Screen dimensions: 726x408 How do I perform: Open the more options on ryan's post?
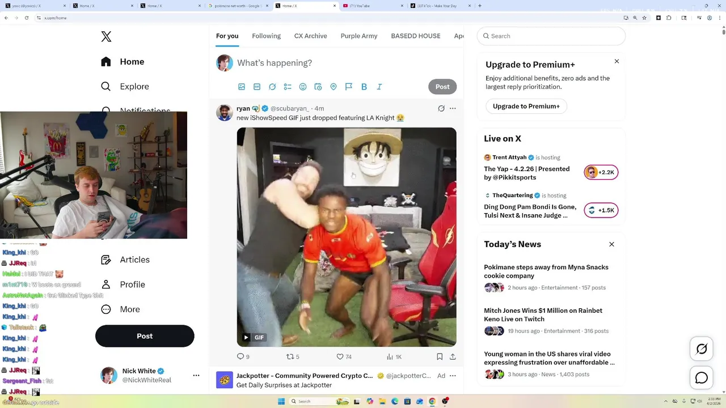[453, 108]
